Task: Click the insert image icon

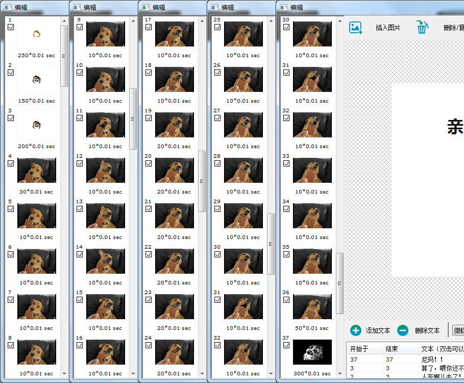Action: click(x=355, y=28)
